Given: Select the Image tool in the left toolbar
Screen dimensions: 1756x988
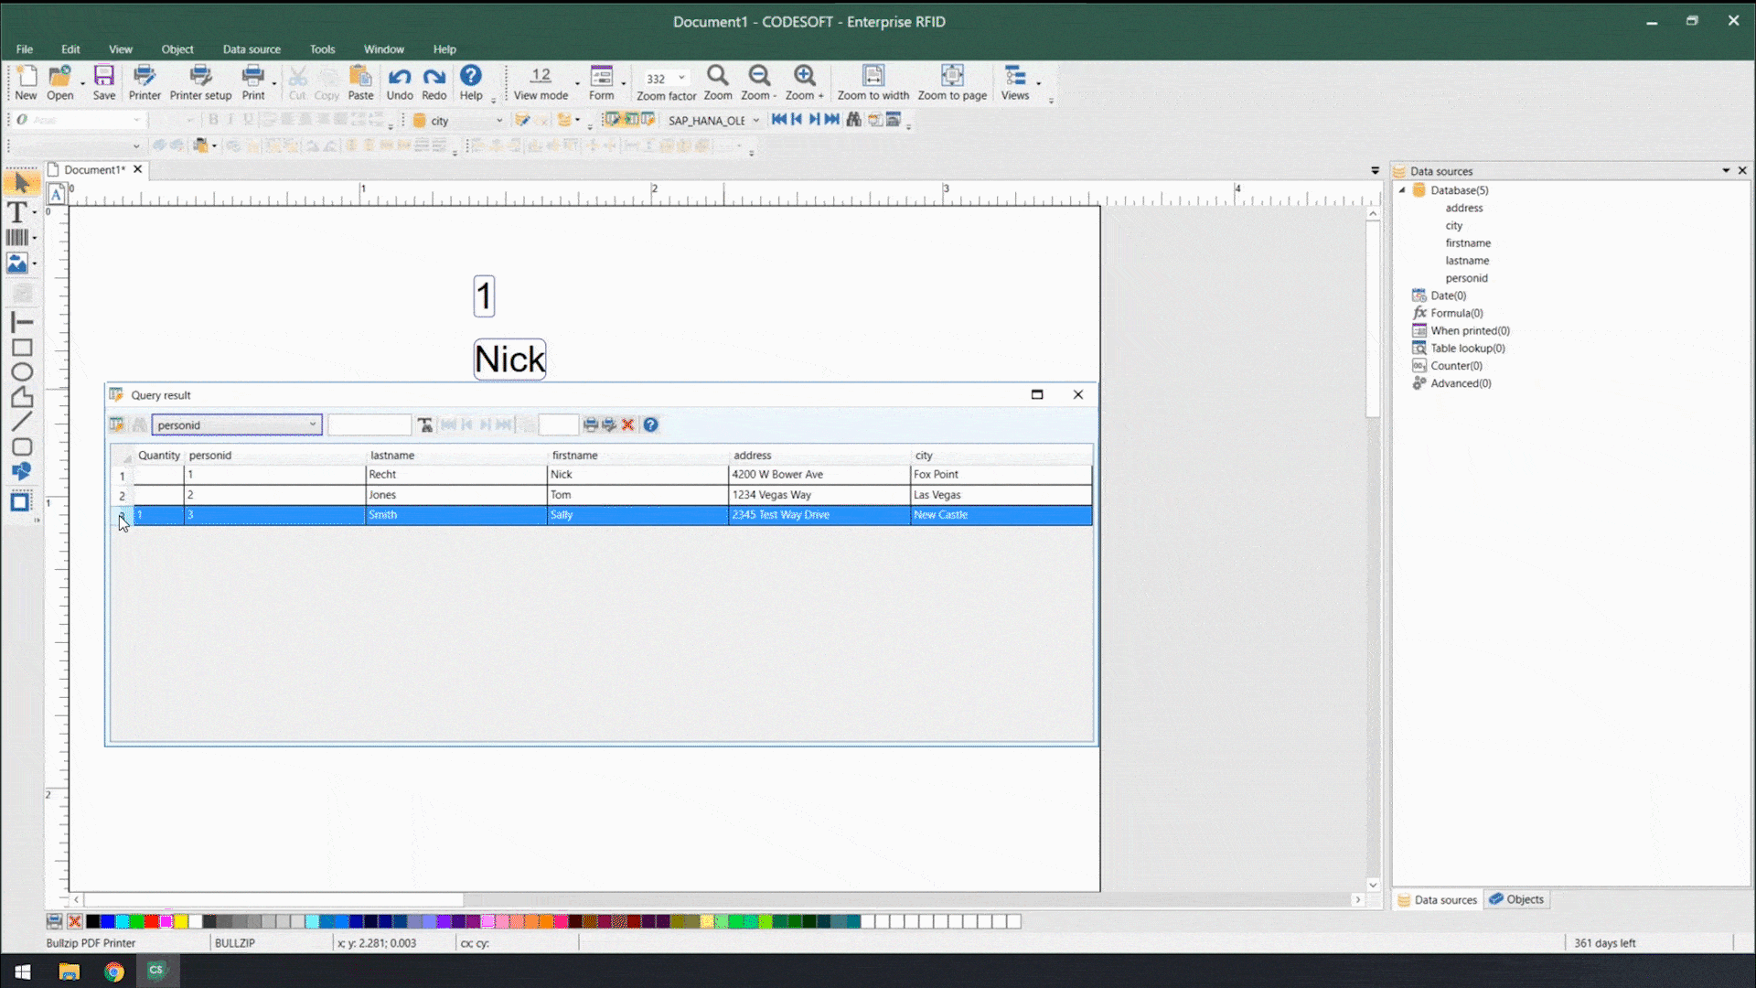Looking at the screenshot, I should (x=18, y=263).
